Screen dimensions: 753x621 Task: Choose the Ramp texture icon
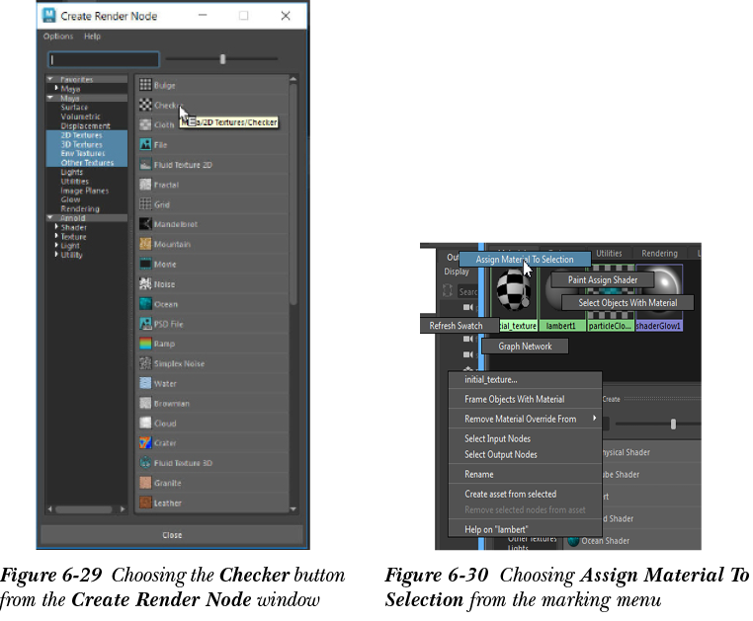(x=145, y=344)
